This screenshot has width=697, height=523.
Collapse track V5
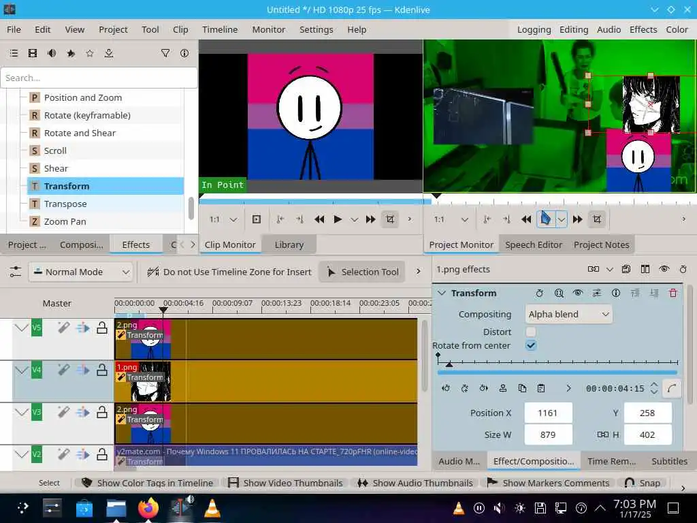coord(21,328)
